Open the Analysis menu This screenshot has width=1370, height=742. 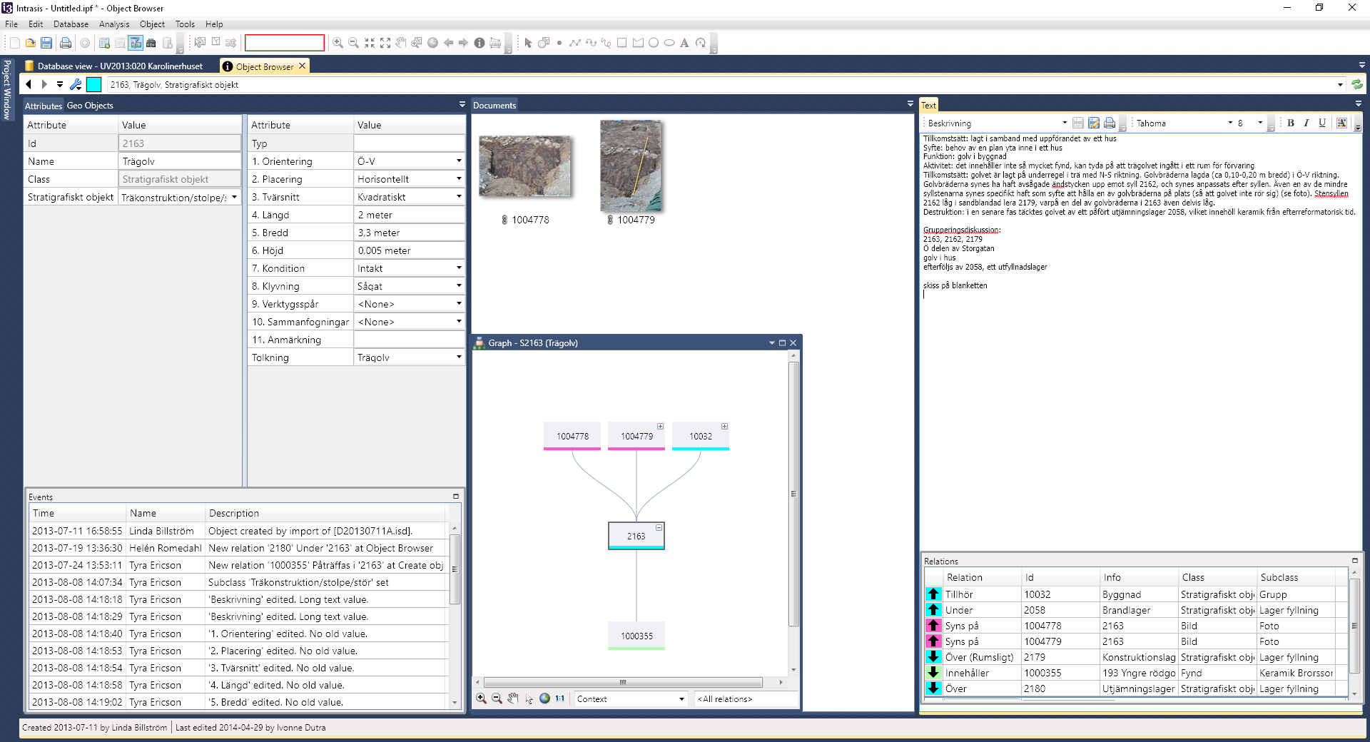pyautogui.click(x=114, y=24)
